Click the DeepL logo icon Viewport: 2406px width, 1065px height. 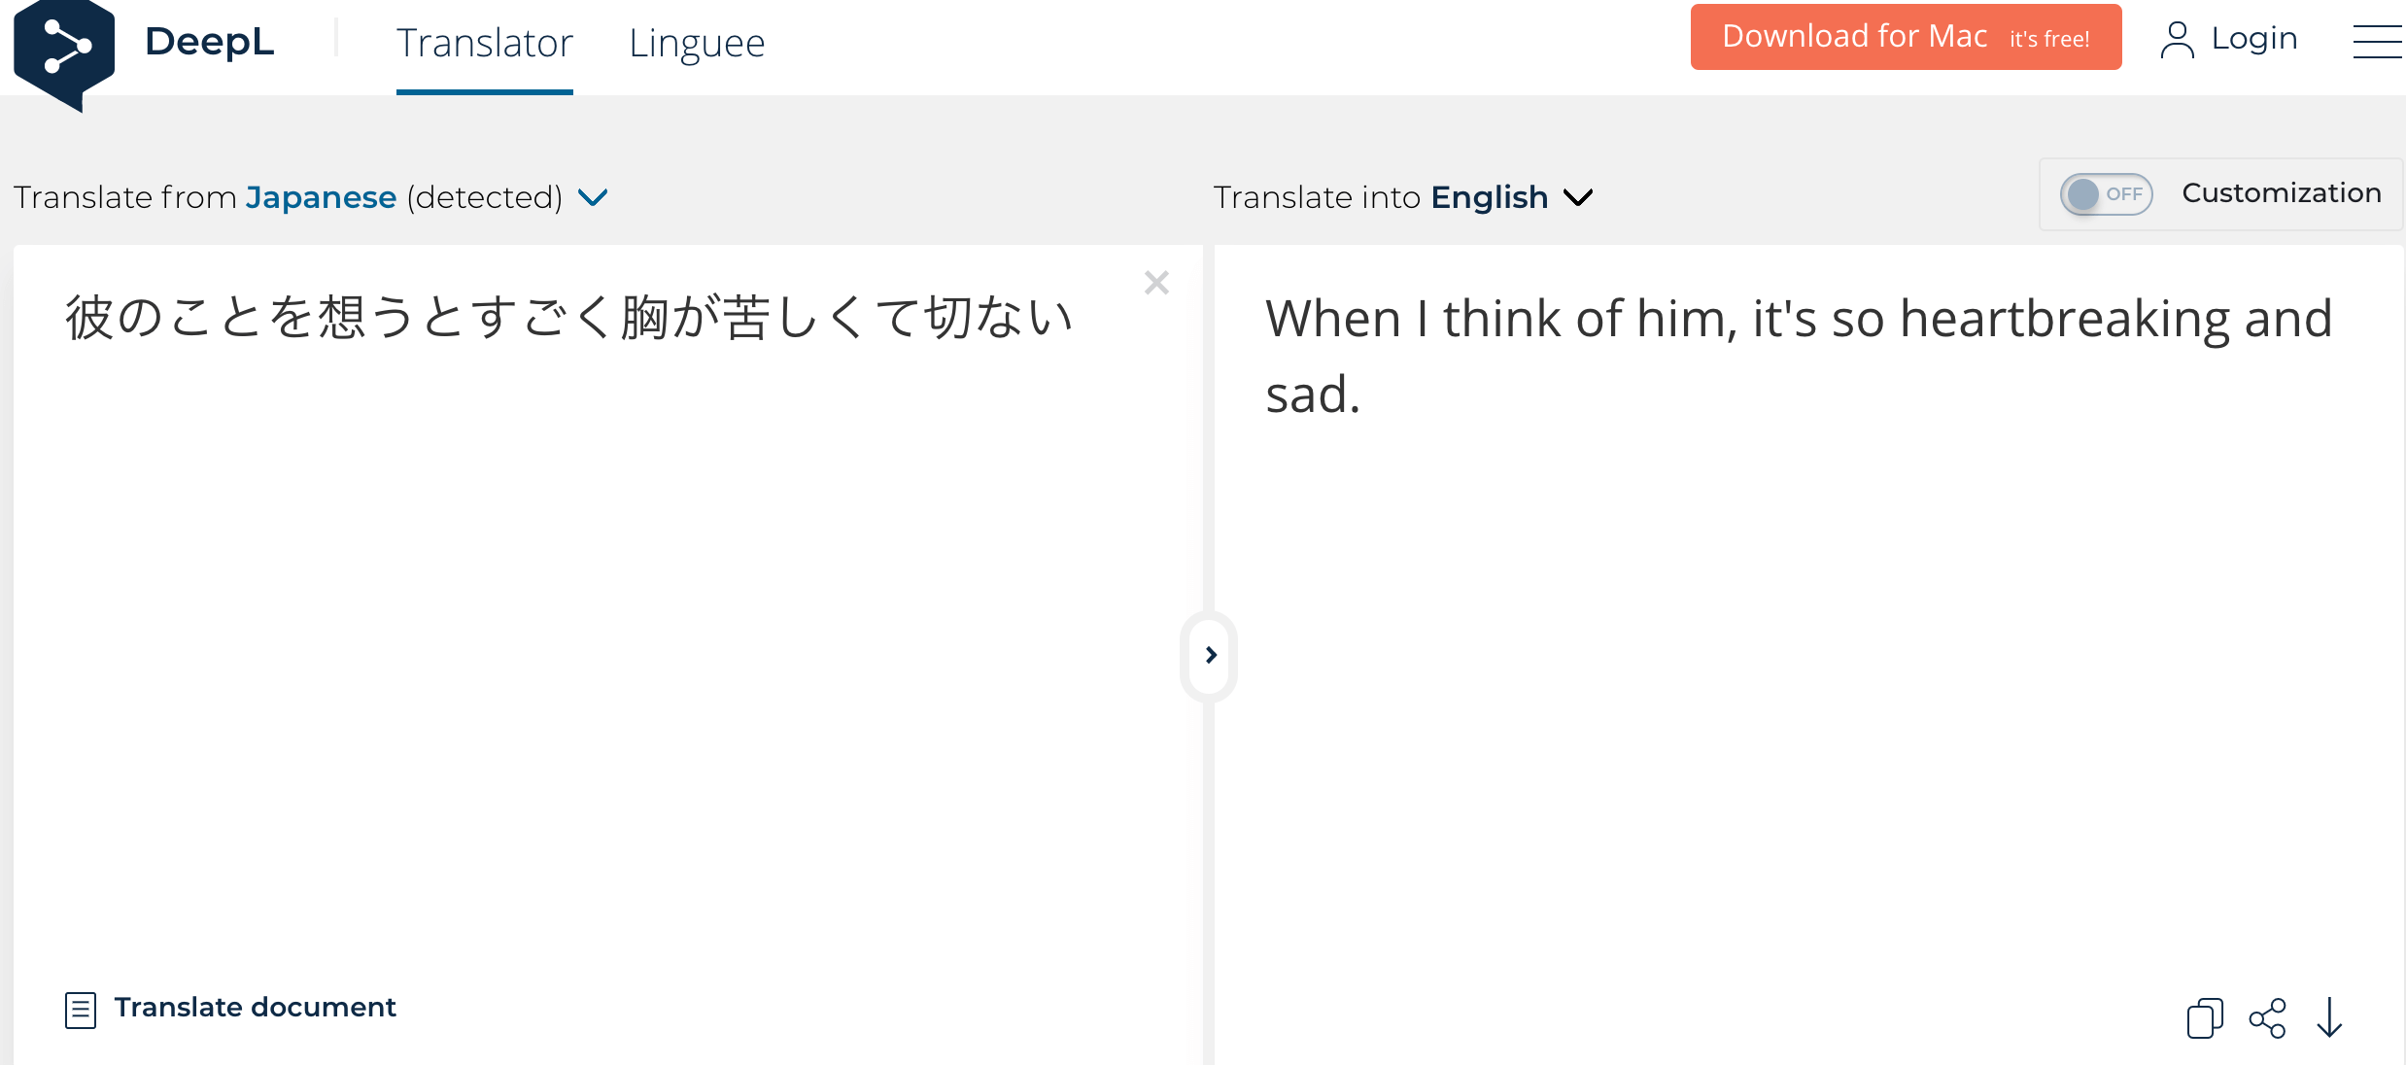tap(64, 49)
